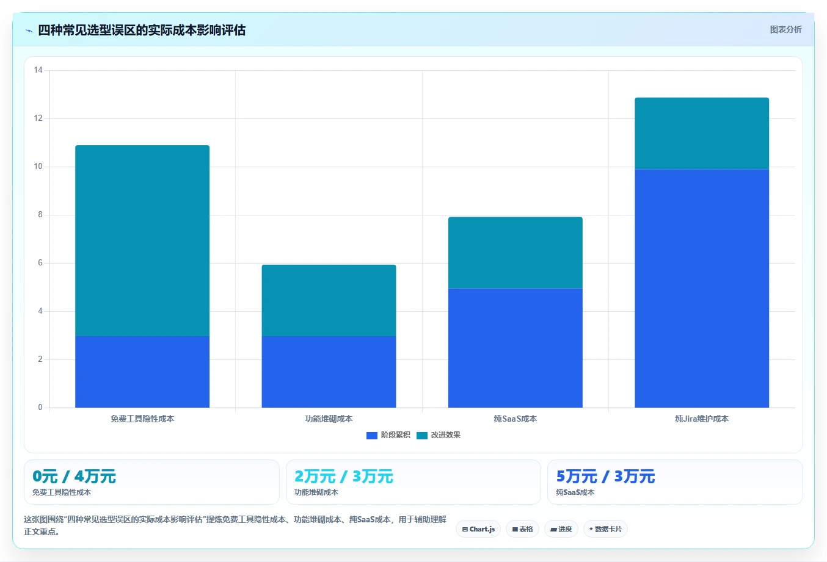The width and height of the screenshot is (827, 562).
Task: Click the description paragraph starting 这张图围绕
Action: tap(235, 525)
